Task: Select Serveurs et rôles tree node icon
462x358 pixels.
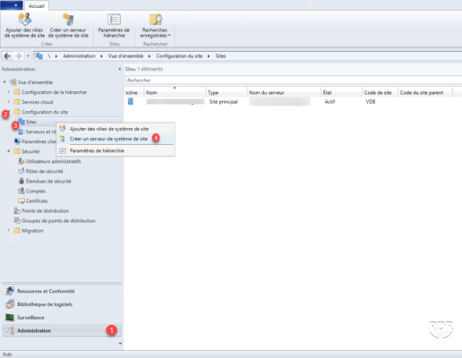Action: [x=21, y=132]
